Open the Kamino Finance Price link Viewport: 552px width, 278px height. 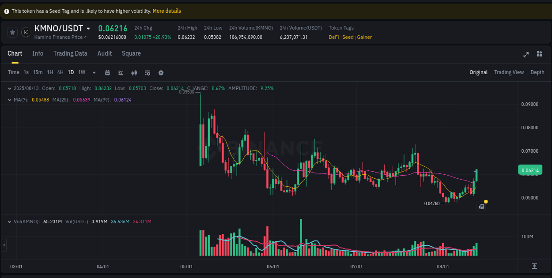click(x=58, y=38)
